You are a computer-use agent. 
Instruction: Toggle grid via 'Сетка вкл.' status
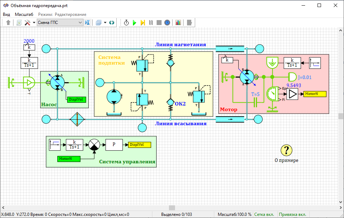264,214
